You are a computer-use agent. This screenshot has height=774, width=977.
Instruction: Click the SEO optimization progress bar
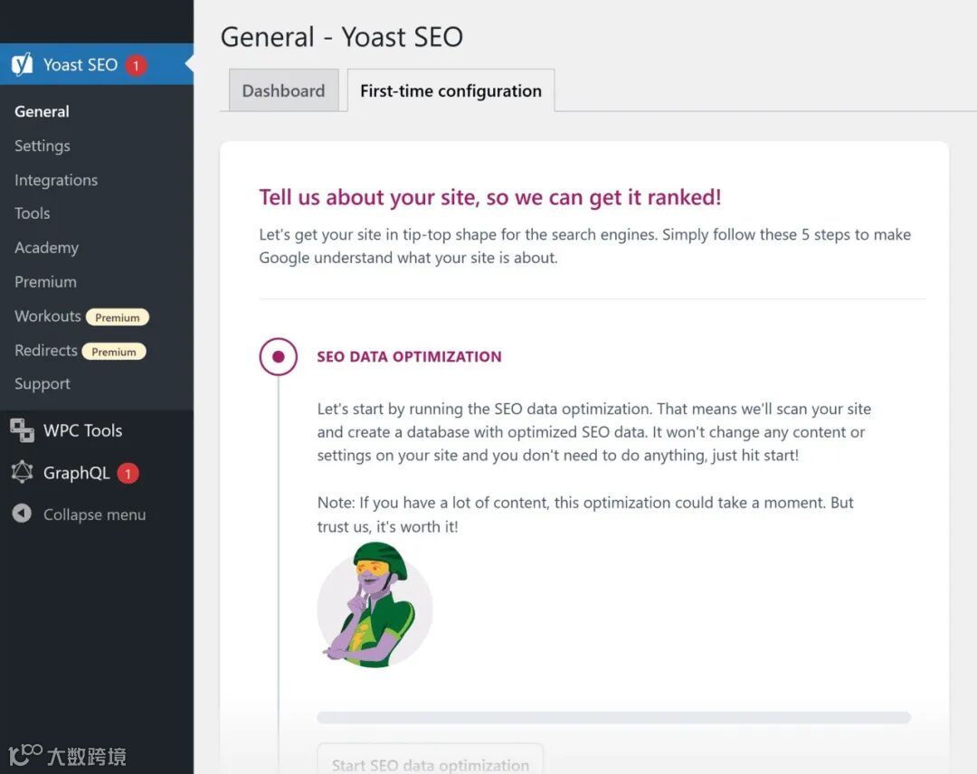pos(613,717)
